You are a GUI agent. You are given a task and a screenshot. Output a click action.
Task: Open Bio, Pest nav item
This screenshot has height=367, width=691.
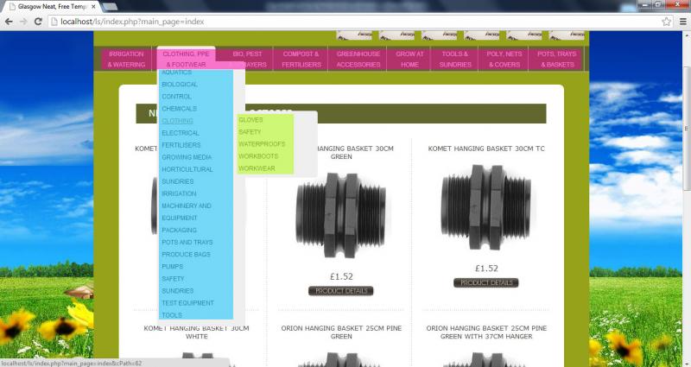pyautogui.click(x=248, y=54)
